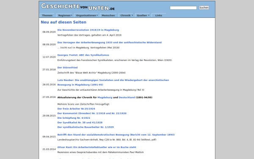Click the date 27.05.2016
The image size is (254, 159).
pos(49,97)
